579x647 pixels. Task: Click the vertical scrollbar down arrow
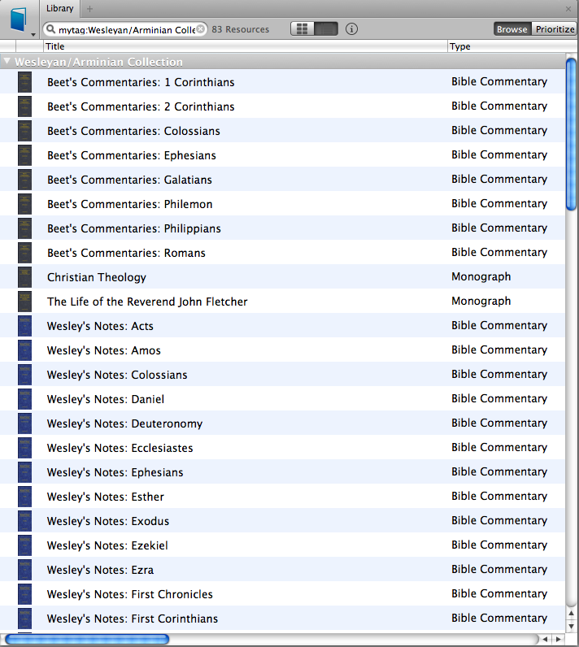tap(571, 626)
